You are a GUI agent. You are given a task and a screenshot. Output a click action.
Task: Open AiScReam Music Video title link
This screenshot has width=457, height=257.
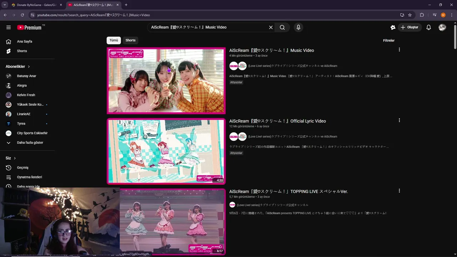(x=272, y=50)
